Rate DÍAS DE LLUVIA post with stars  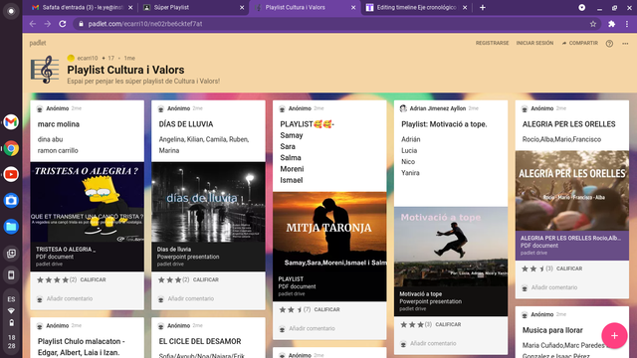pyautogui.click(x=170, y=279)
